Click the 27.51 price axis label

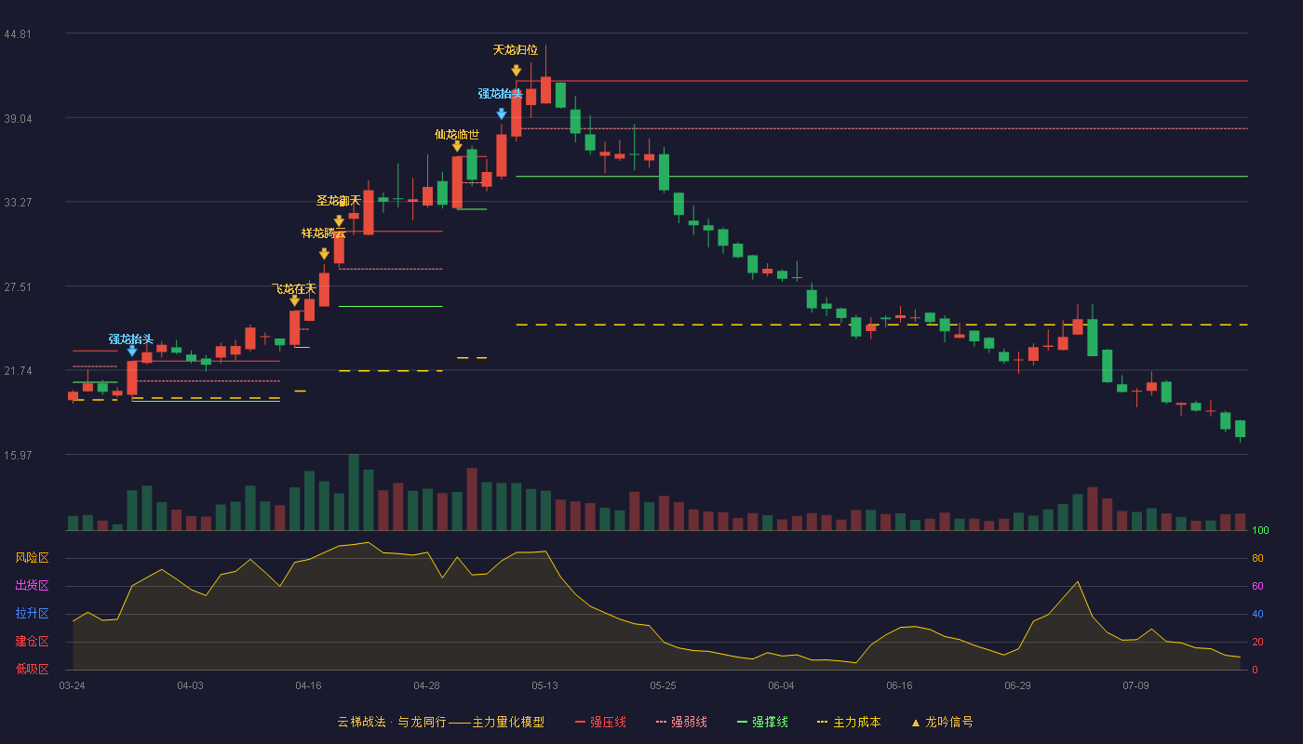click(x=18, y=287)
